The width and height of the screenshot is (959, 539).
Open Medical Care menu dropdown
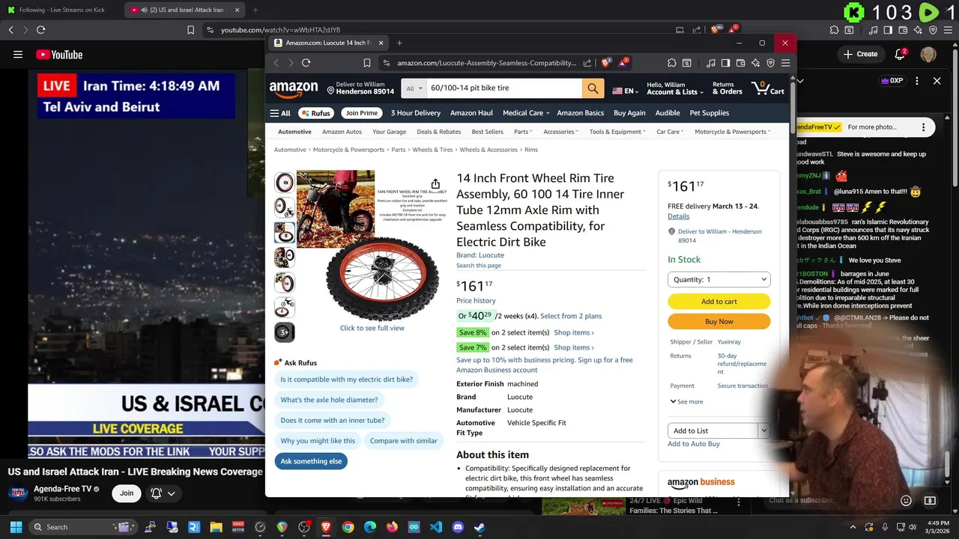coord(526,113)
